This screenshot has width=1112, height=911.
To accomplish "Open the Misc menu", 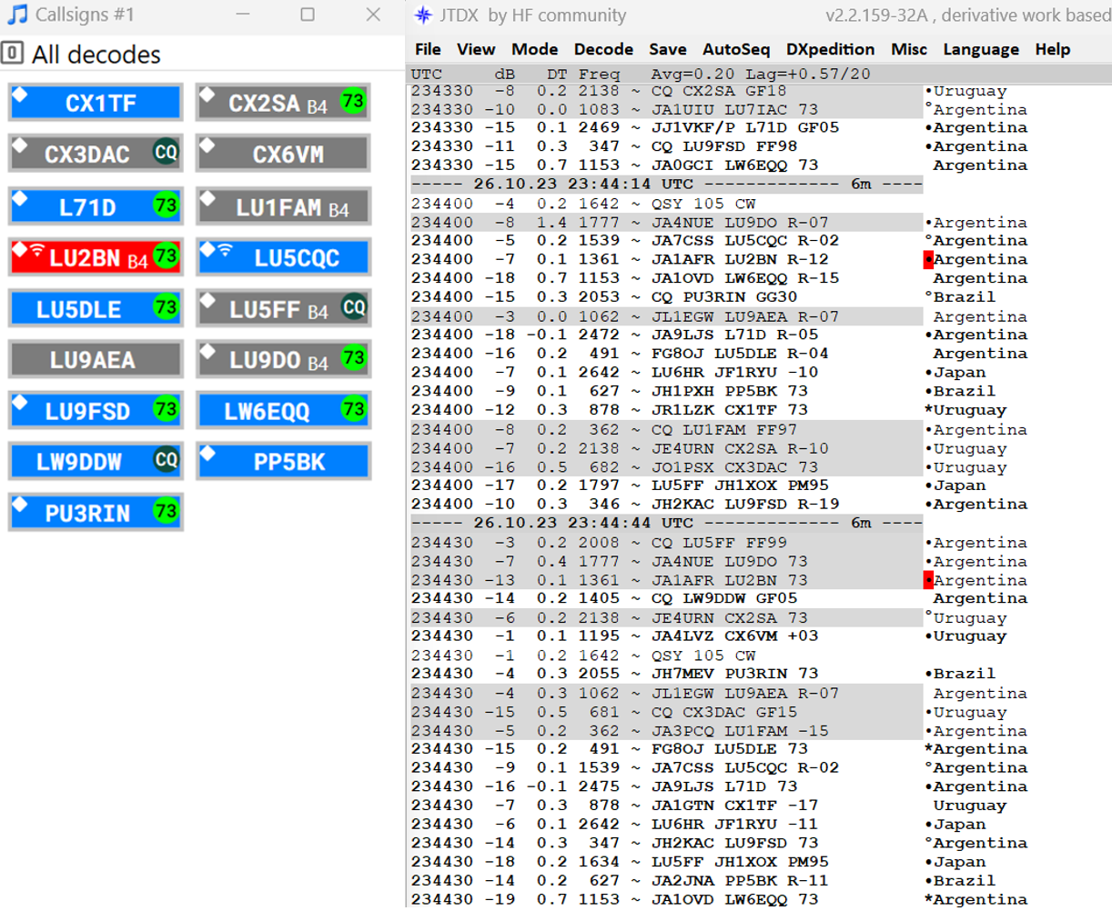I will pos(909,49).
